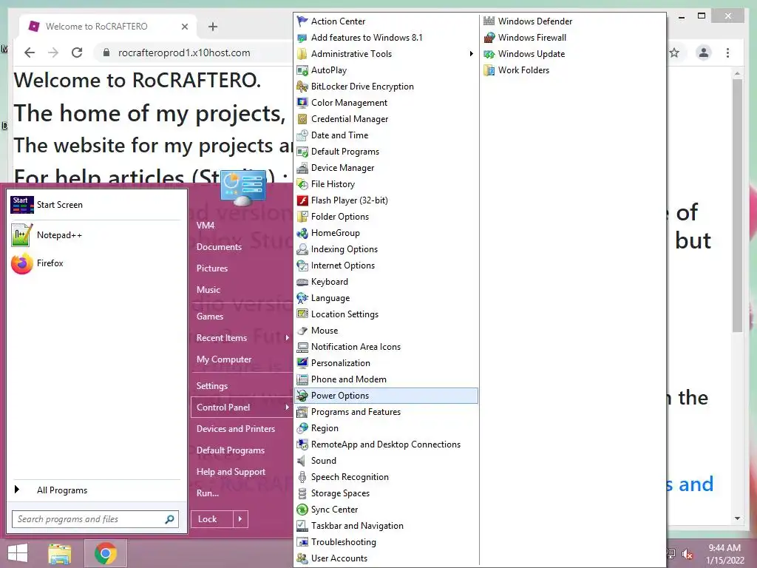This screenshot has width=757, height=568.
Task: Open Devices and Printers
Action: [x=236, y=428]
